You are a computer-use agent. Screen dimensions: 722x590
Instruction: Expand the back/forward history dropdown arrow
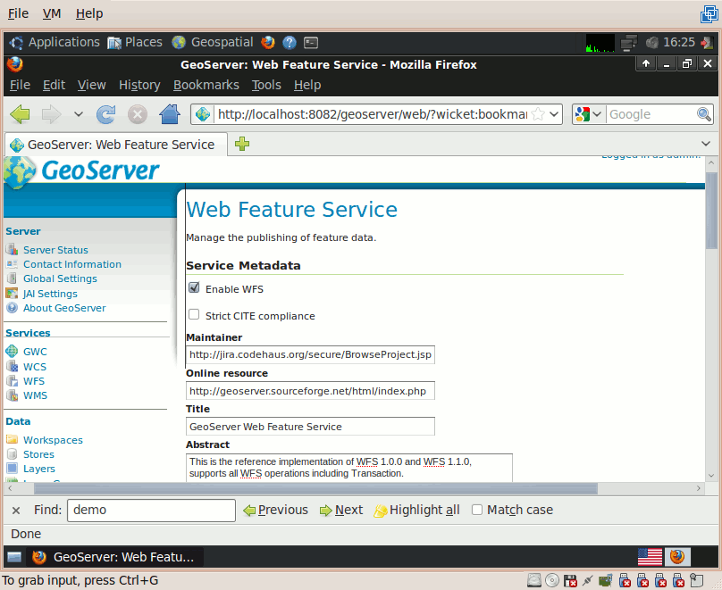[x=79, y=114]
